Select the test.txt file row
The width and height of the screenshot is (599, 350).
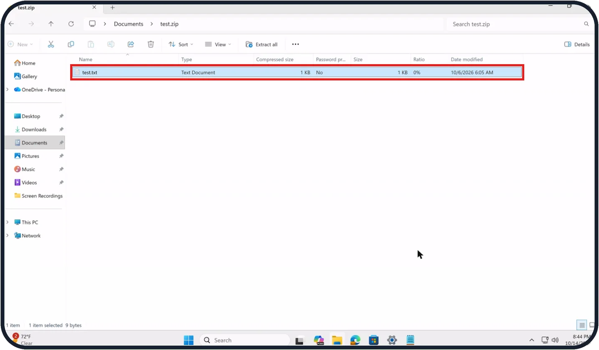click(x=297, y=72)
